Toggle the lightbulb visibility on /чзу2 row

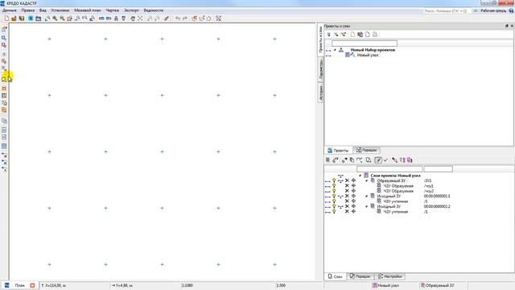coord(334,191)
